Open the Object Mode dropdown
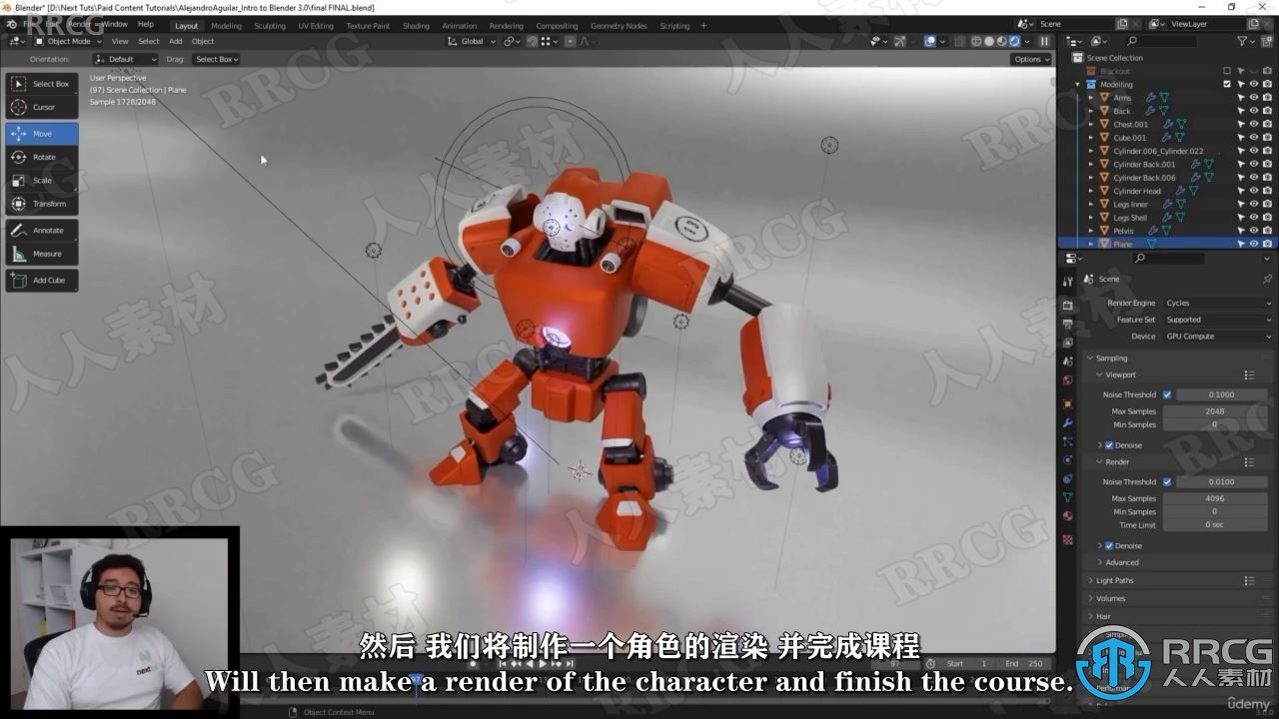Screen dimensions: 1279x719 (x=67, y=41)
